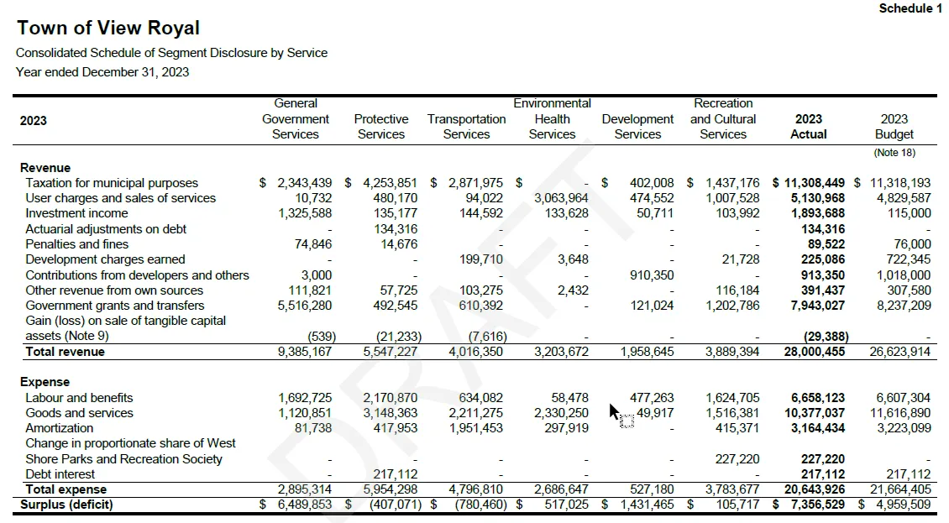Click taxation value 2,343,439
Screen dimensions: 949x523
pos(304,183)
